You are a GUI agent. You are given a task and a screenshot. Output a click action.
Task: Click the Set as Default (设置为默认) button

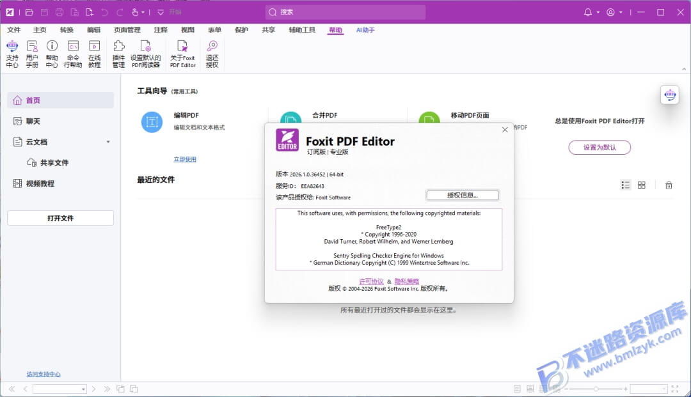click(600, 148)
